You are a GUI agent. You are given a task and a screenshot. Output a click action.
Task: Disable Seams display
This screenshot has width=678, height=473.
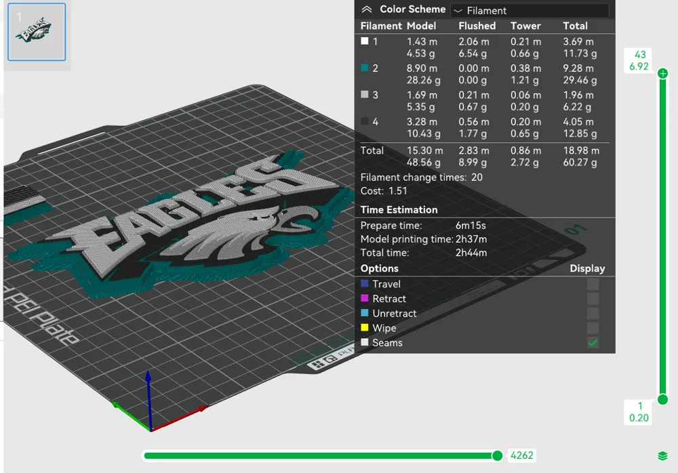[593, 343]
